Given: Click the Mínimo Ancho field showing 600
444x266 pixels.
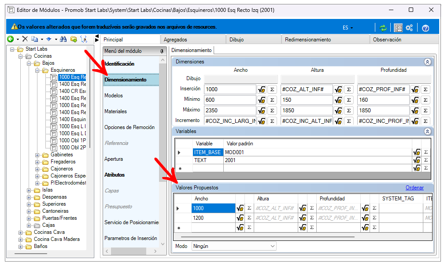Looking at the screenshot, I should 229,100.
